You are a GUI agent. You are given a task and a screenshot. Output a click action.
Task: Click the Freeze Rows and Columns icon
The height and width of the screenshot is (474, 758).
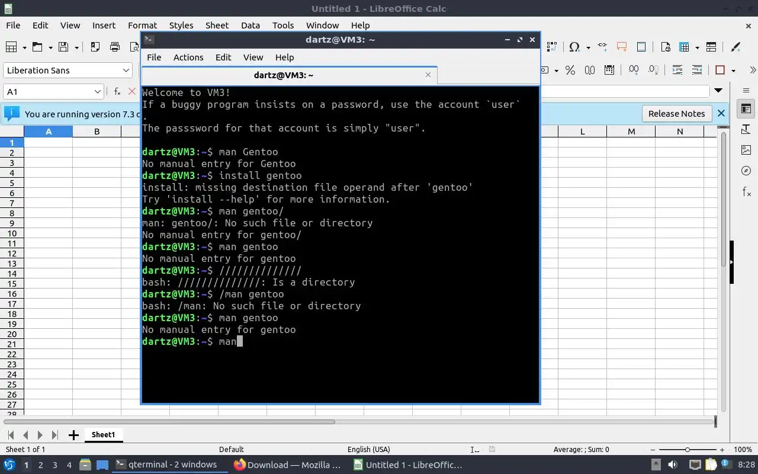(685, 47)
